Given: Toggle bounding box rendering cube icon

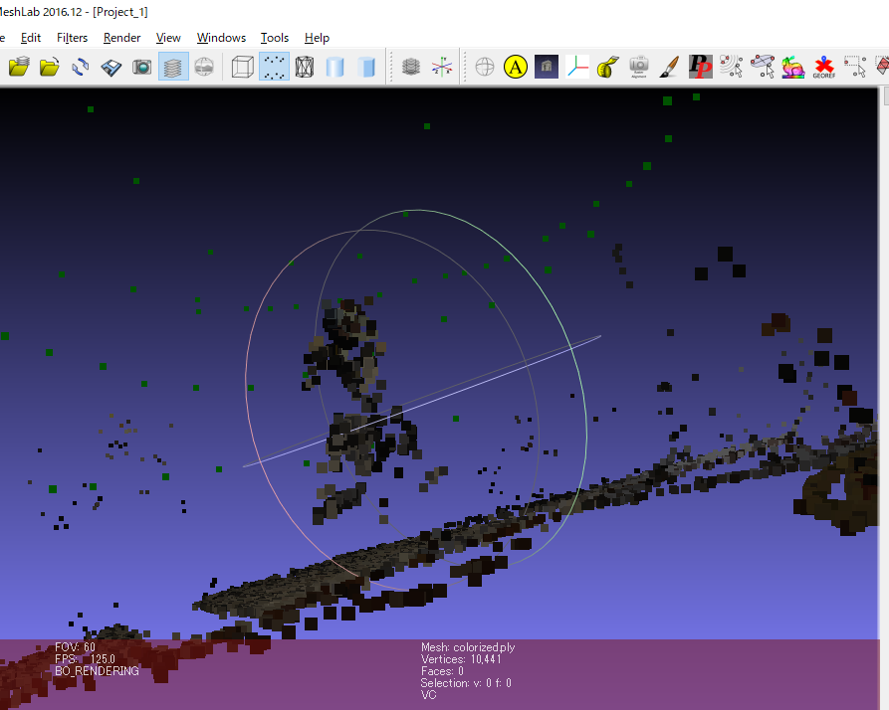Looking at the screenshot, I should (x=243, y=67).
